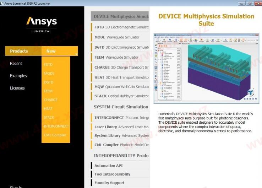Select STACK Optical Multilayer Simulator product
Viewport: 262px width, 188px height.
[x=120, y=96]
